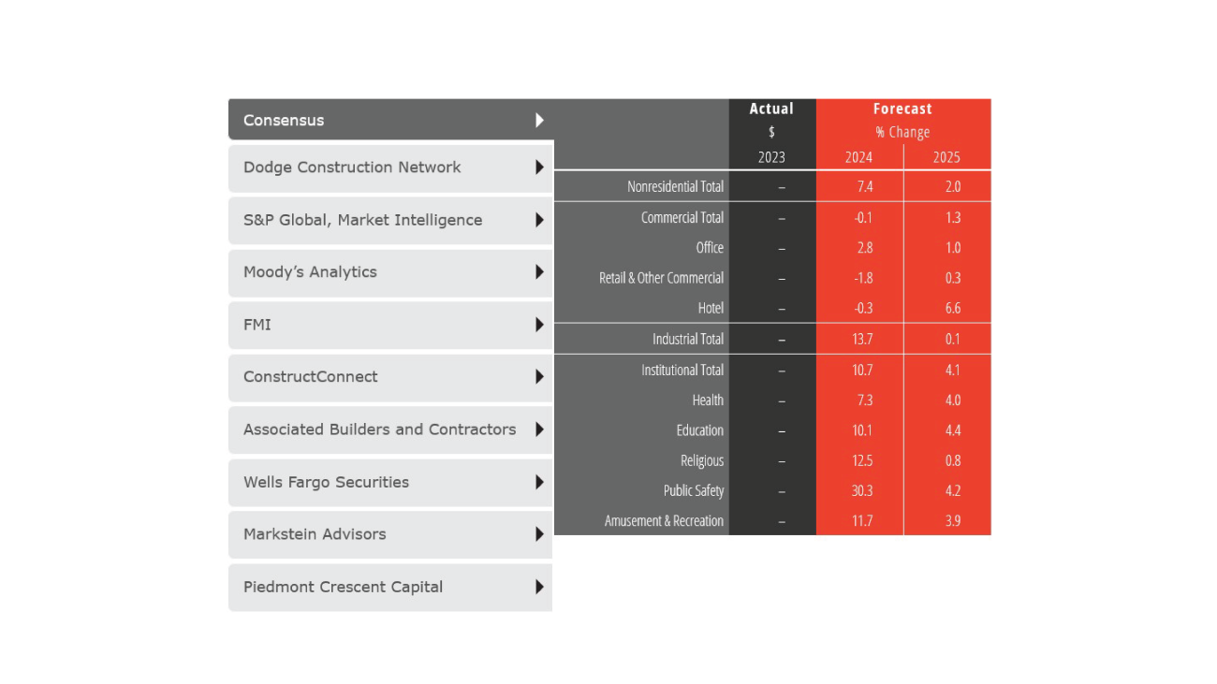Click the triangle icon beside Moody's Analytics
The height and width of the screenshot is (684, 1217).
coord(539,272)
